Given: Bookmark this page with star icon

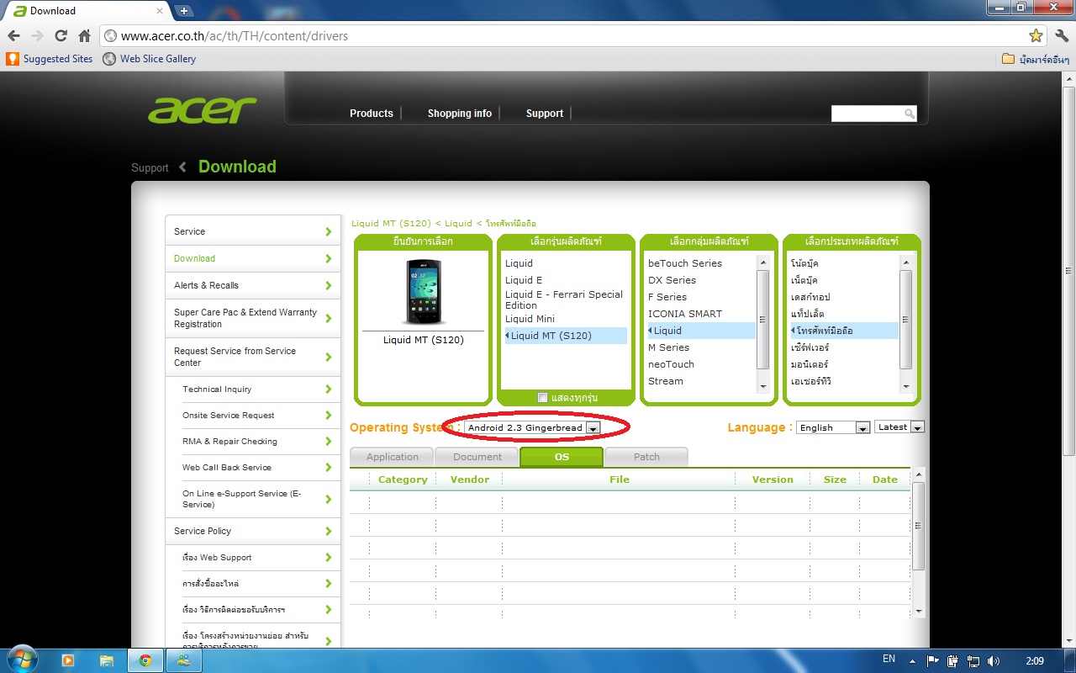Looking at the screenshot, I should [x=1036, y=36].
